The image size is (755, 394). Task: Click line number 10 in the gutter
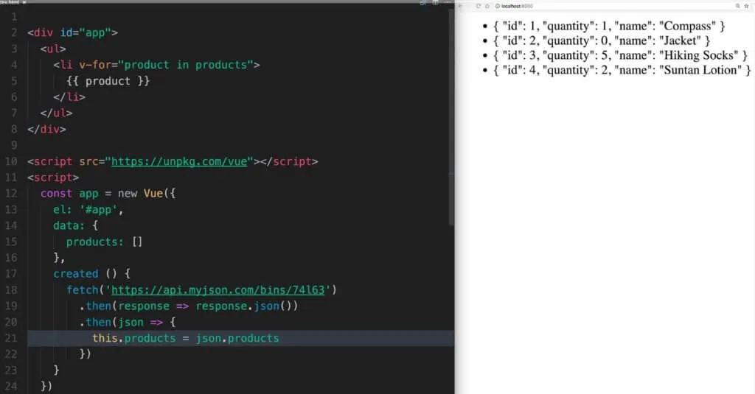tap(11, 161)
